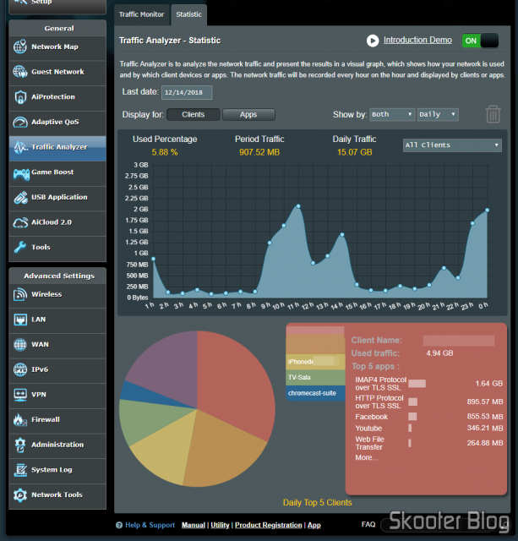Screen dimensions: 518x541
Task: Click the 0h data point on graph
Action: (487, 210)
